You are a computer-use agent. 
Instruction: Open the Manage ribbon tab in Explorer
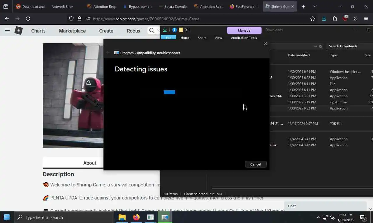[x=244, y=30]
